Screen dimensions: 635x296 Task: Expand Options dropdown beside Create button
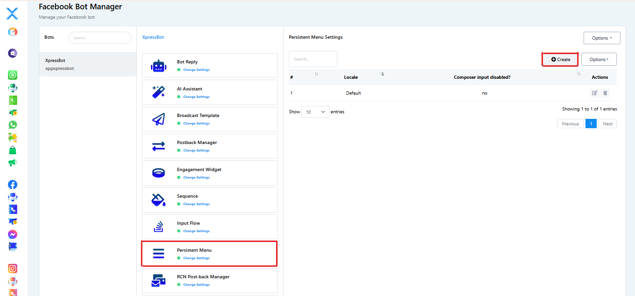coord(599,59)
